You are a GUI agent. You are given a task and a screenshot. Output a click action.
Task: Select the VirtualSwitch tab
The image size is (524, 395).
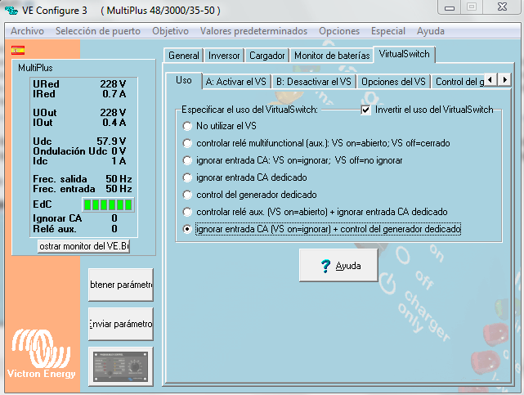tap(405, 54)
